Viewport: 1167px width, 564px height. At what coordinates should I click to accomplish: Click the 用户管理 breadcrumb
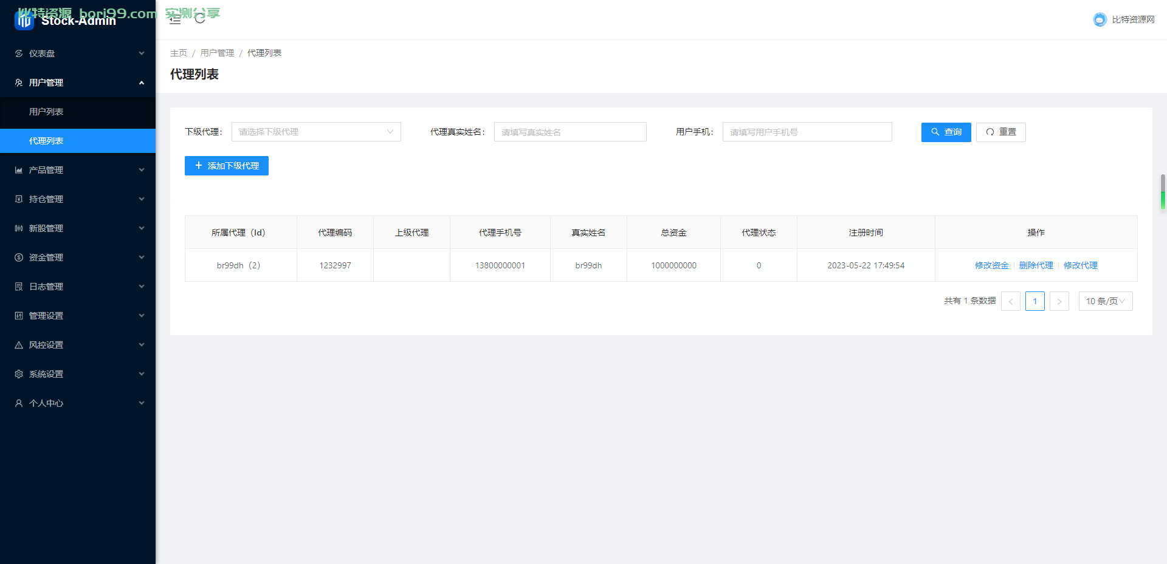coord(217,53)
